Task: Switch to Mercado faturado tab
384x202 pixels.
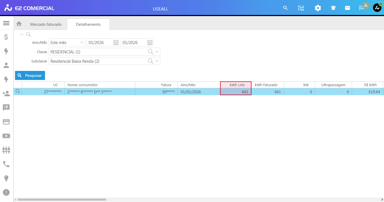Action: [x=46, y=24]
